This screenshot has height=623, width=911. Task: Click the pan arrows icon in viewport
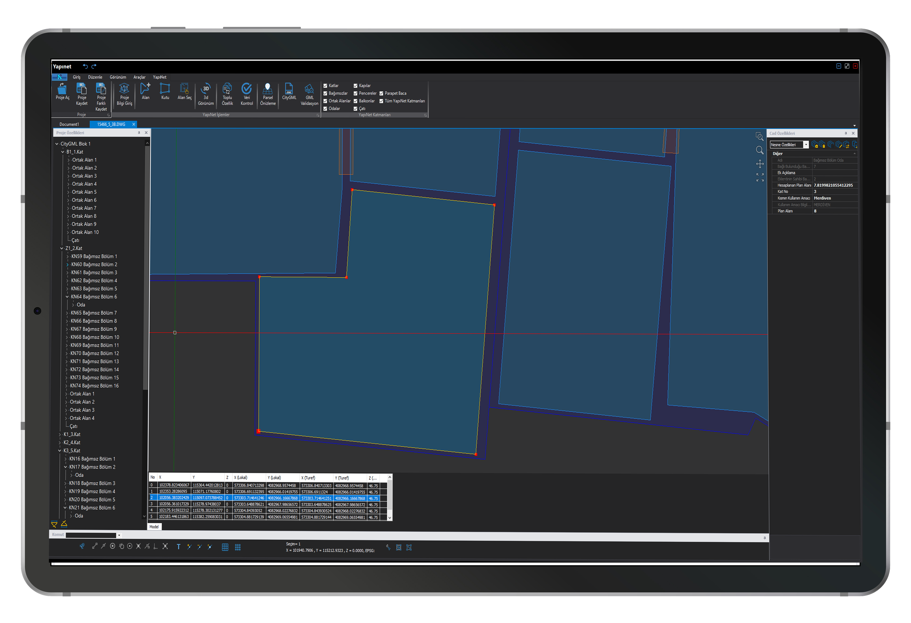pos(760,164)
